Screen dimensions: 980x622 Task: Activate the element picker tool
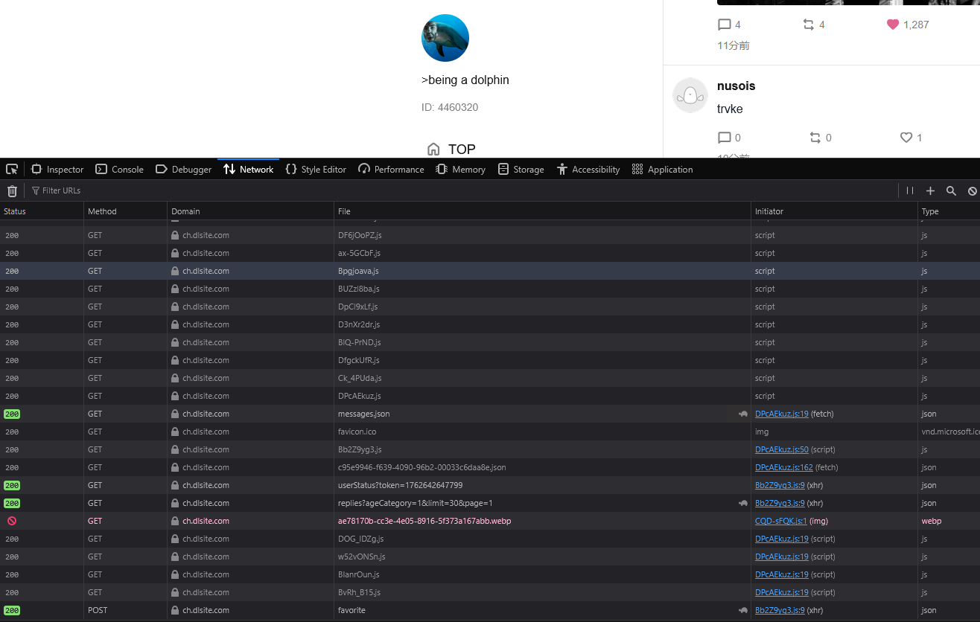point(12,170)
